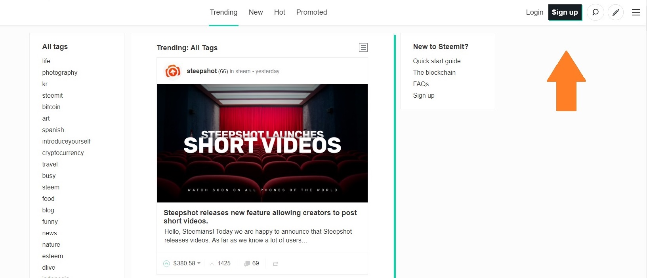Image resolution: width=647 pixels, height=278 pixels.
Task: Filter by the bitcoin tag
Action: [x=51, y=107]
